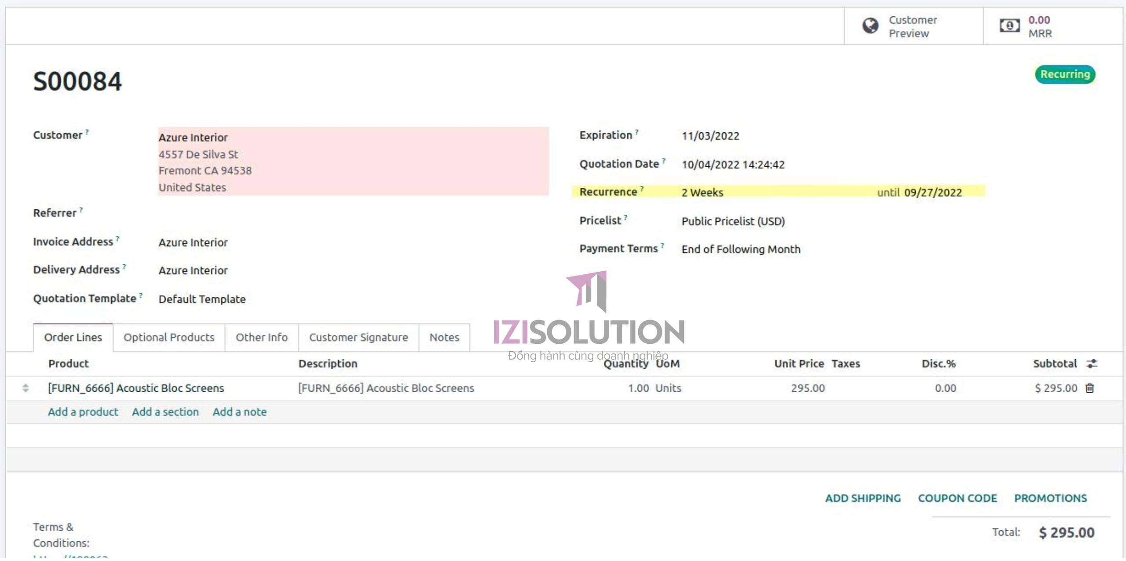The image size is (1126, 561).
Task: Click the COUPON CODE button
Action: [x=958, y=498]
